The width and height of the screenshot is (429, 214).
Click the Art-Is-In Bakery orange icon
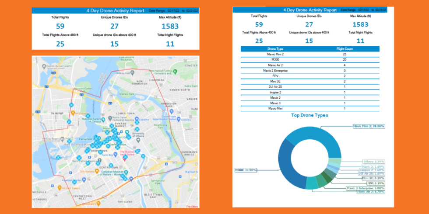tap(60, 187)
